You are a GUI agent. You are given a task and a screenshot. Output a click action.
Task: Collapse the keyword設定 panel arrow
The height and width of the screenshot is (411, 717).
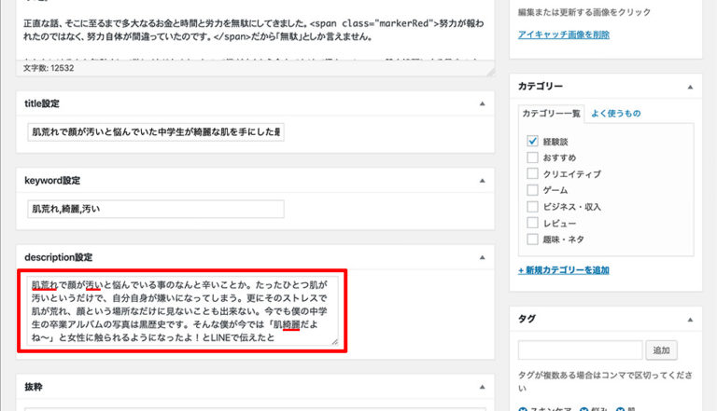click(482, 181)
